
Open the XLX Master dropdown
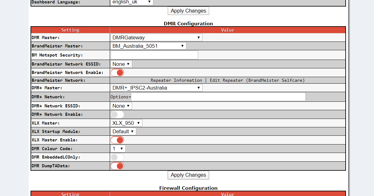tap(127, 123)
